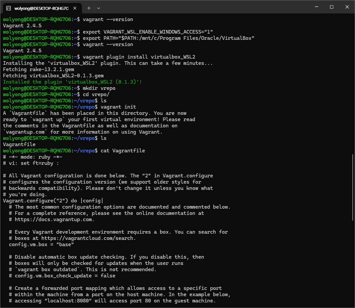This screenshot has height=308, width=355.
Task: Close the wolyong@DESKTOP tab
Action: 75,8
